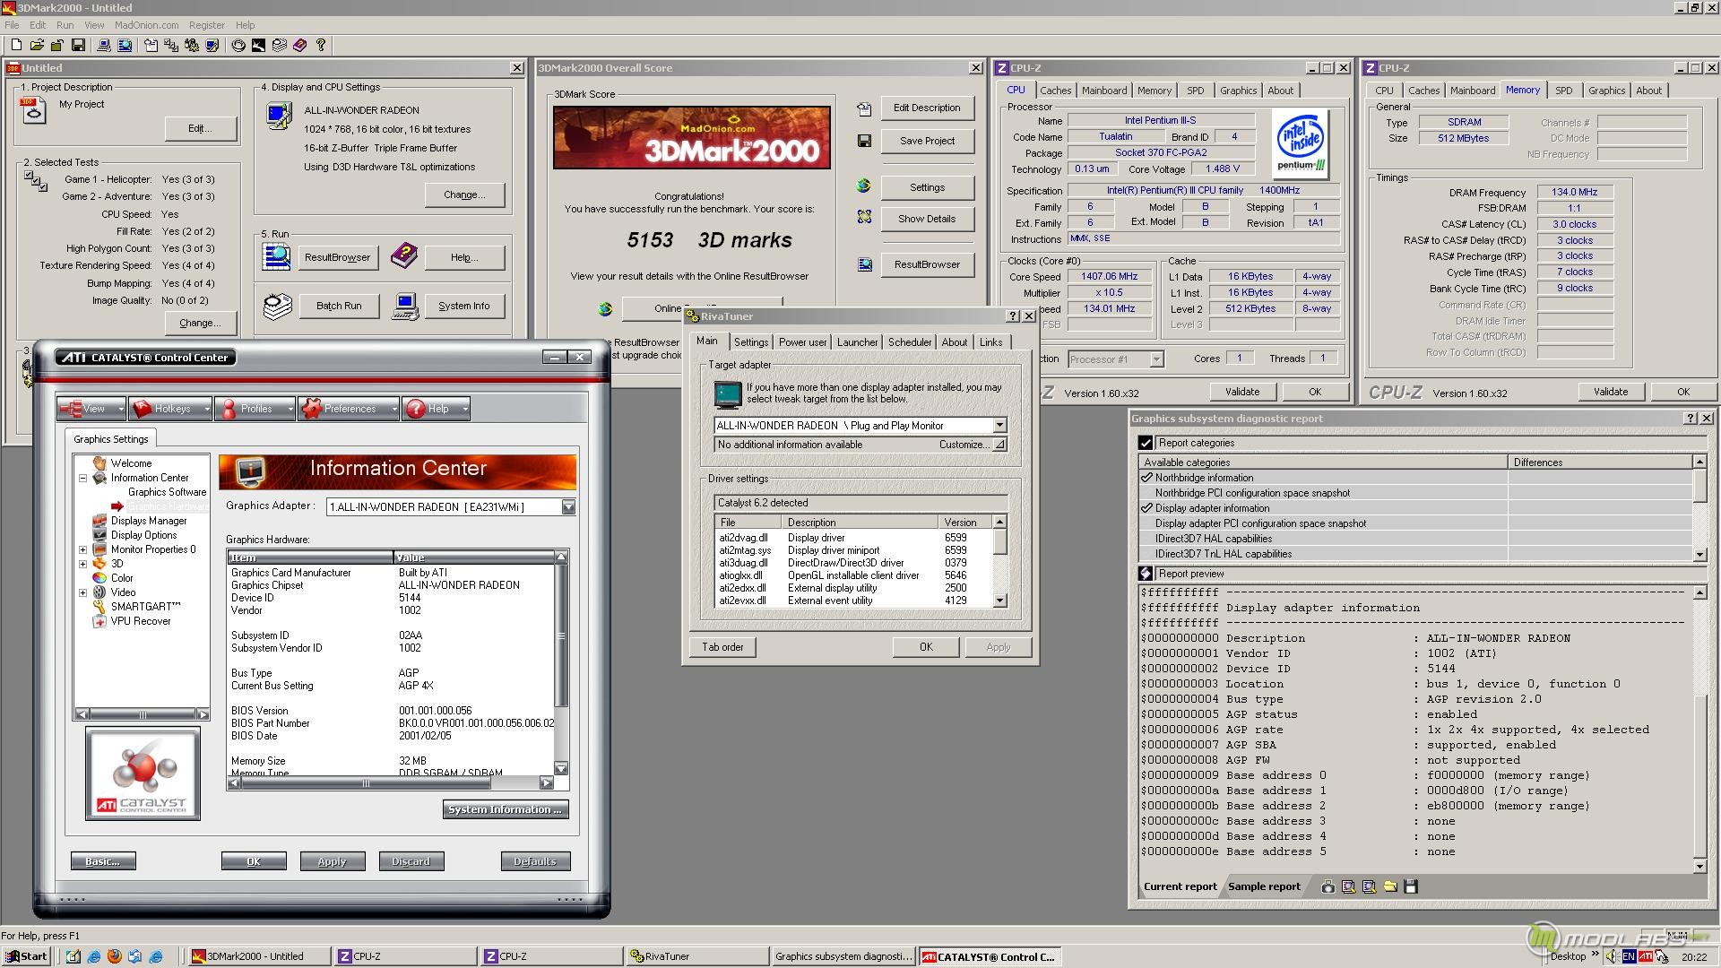Click System Information button in Catalyst
Viewport: 1721px width, 968px height.
[506, 809]
